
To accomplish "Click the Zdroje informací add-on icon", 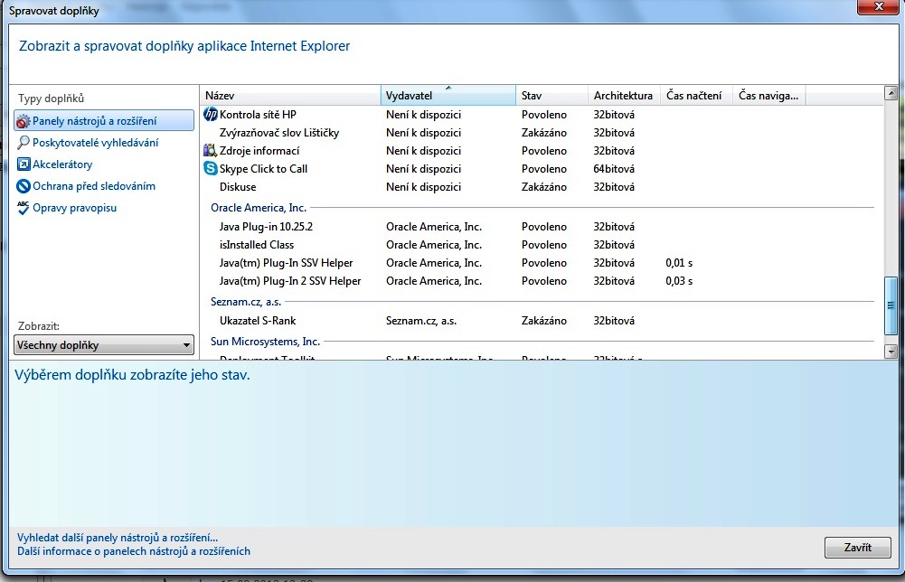I will click(x=211, y=151).
